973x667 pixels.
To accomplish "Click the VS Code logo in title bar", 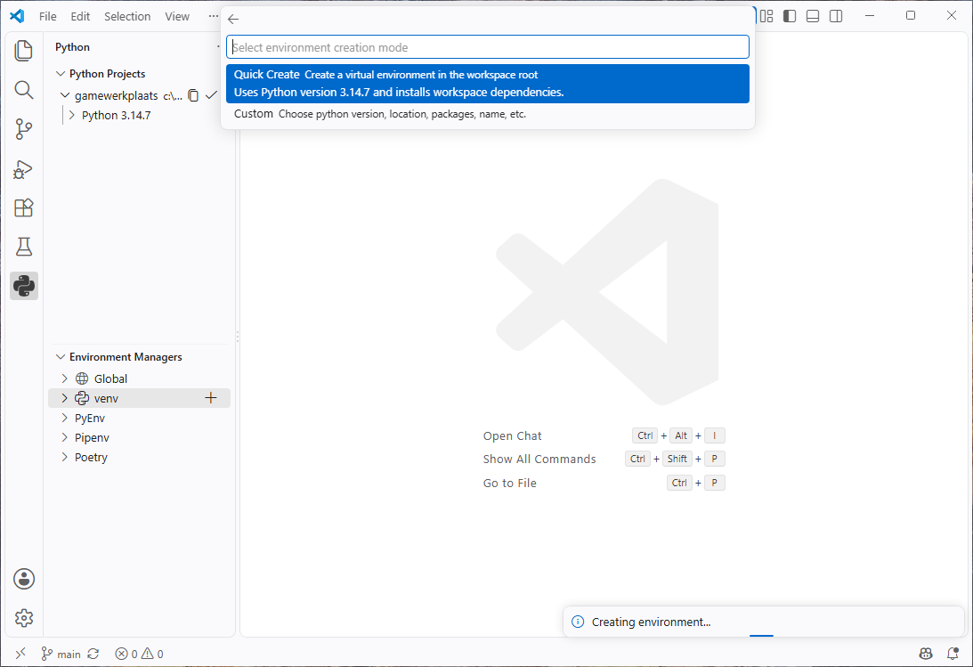I will tap(18, 16).
